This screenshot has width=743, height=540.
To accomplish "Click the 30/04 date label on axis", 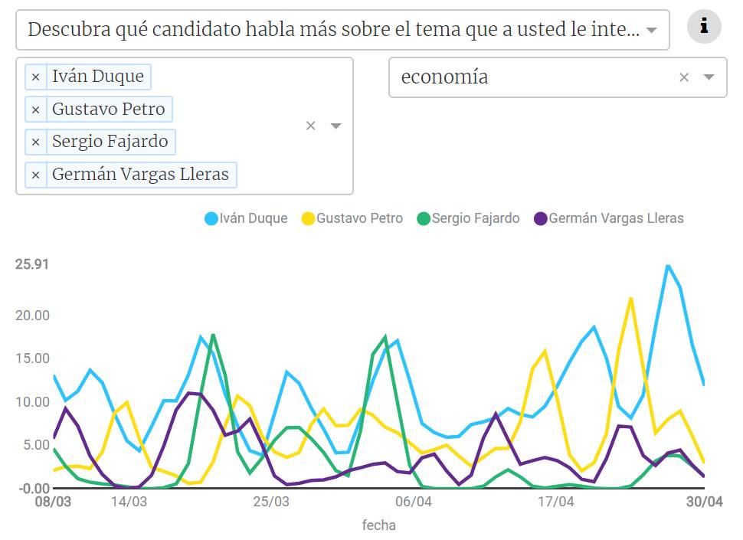I will point(704,502).
